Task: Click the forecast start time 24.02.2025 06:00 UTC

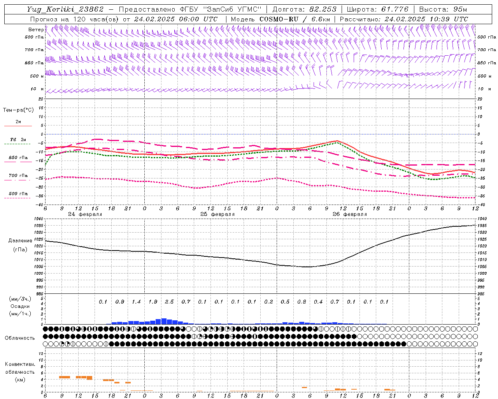Action: click(176, 19)
